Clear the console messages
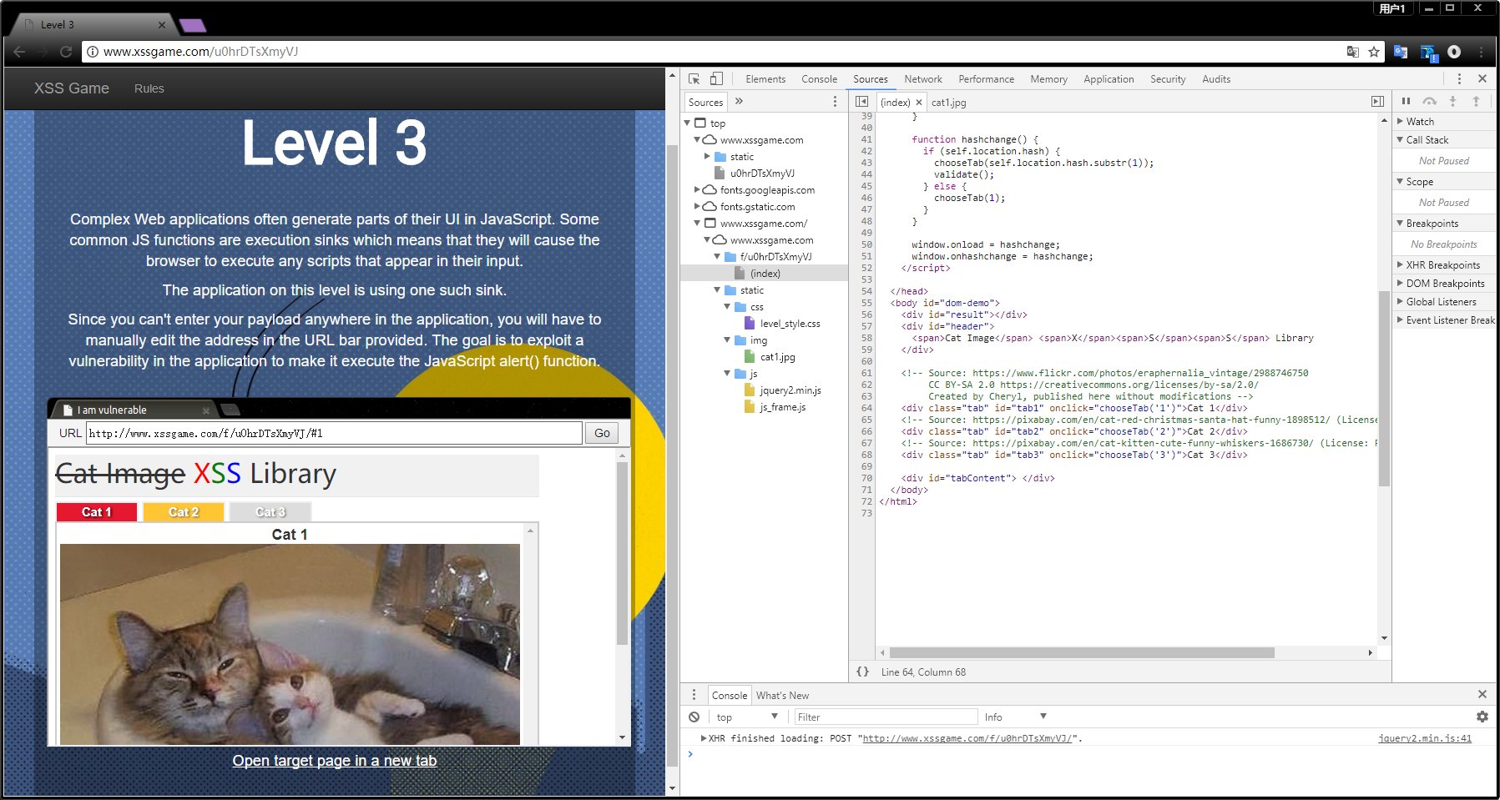The image size is (1500, 800). 694,717
